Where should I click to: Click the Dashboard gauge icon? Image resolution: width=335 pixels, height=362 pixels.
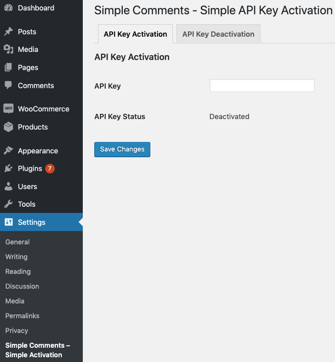coord(9,8)
